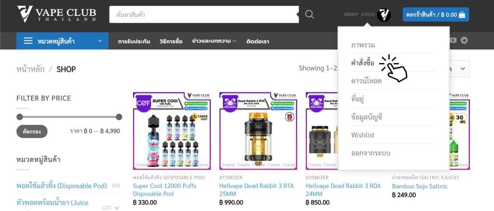The width and height of the screenshot is (494, 211).
Task: Select คำสั่งซื้อ in the account menu
Action: click(x=363, y=63)
